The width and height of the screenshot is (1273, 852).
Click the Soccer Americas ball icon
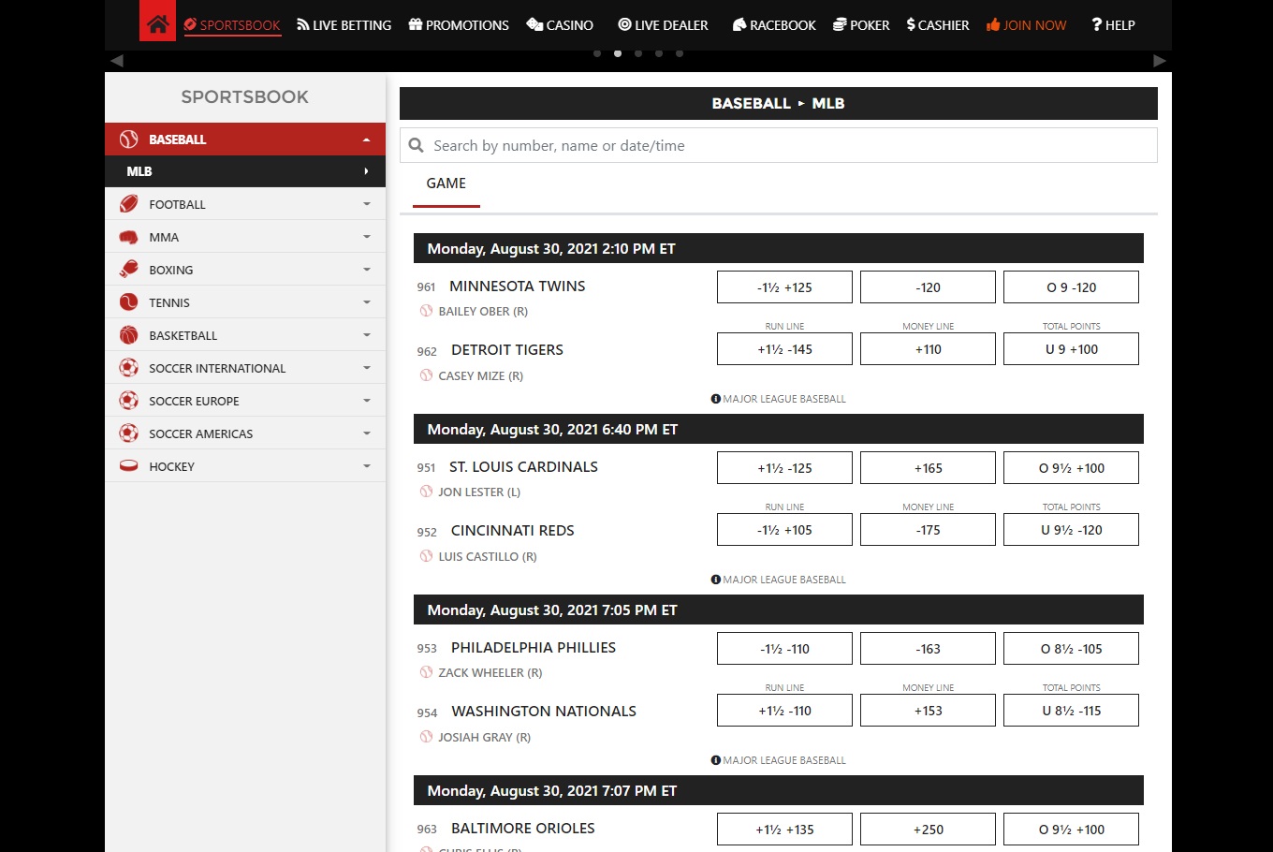click(129, 433)
